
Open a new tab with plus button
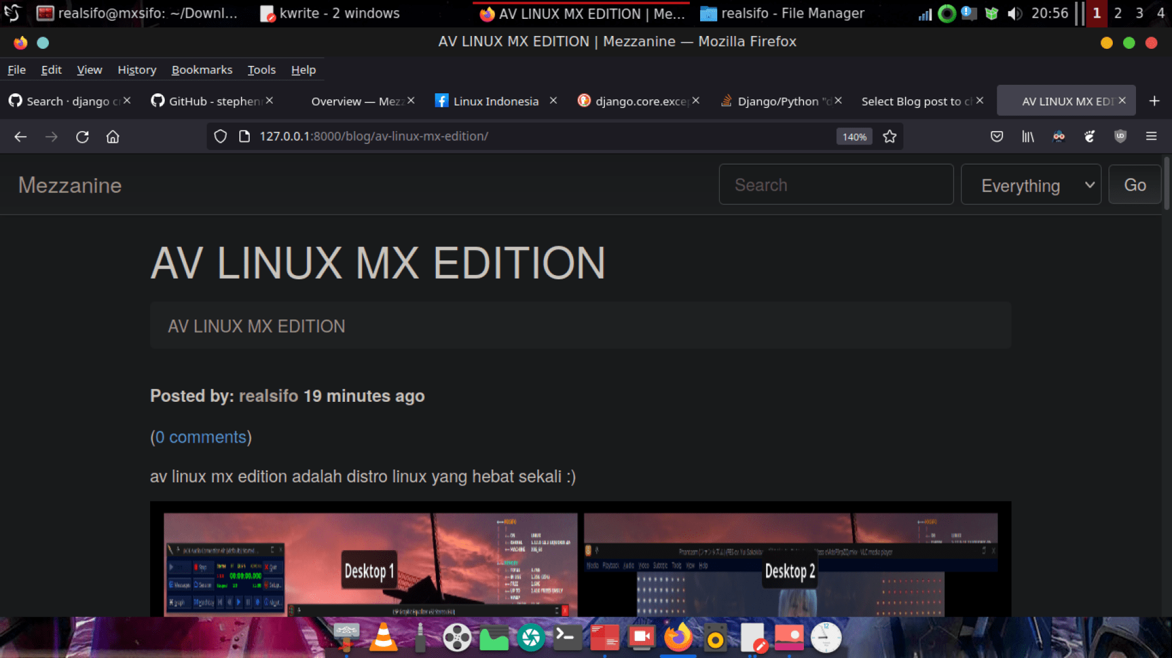point(1154,101)
